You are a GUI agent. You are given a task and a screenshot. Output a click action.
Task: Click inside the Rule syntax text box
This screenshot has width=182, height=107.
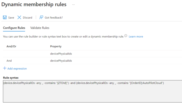pos(93,91)
